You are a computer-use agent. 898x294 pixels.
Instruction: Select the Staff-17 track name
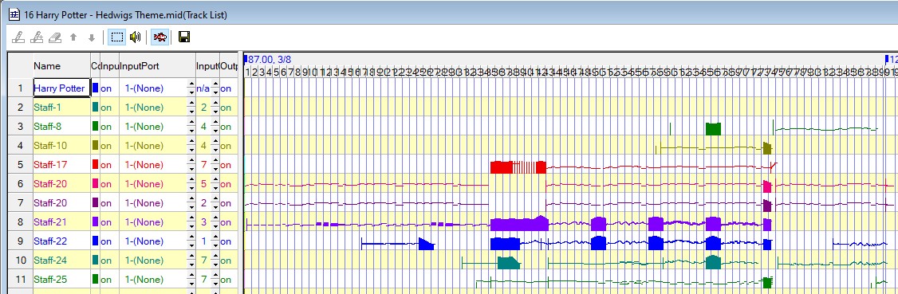(x=49, y=165)
